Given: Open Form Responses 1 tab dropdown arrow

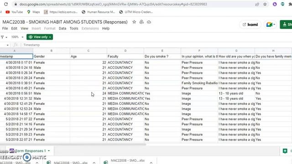Looking at the screenshot, I should pos(49,151).
